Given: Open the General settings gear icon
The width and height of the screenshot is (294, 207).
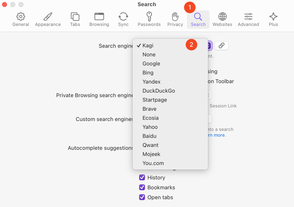Looking at the screenshot, I should [21, 16].
